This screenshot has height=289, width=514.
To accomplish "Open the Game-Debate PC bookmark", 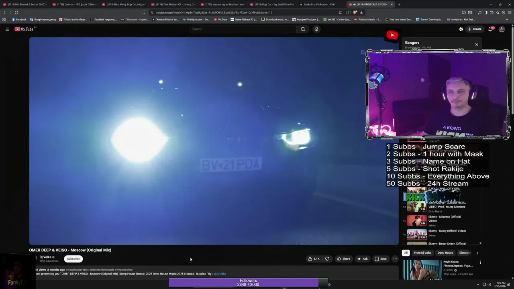I will point(244,19).
